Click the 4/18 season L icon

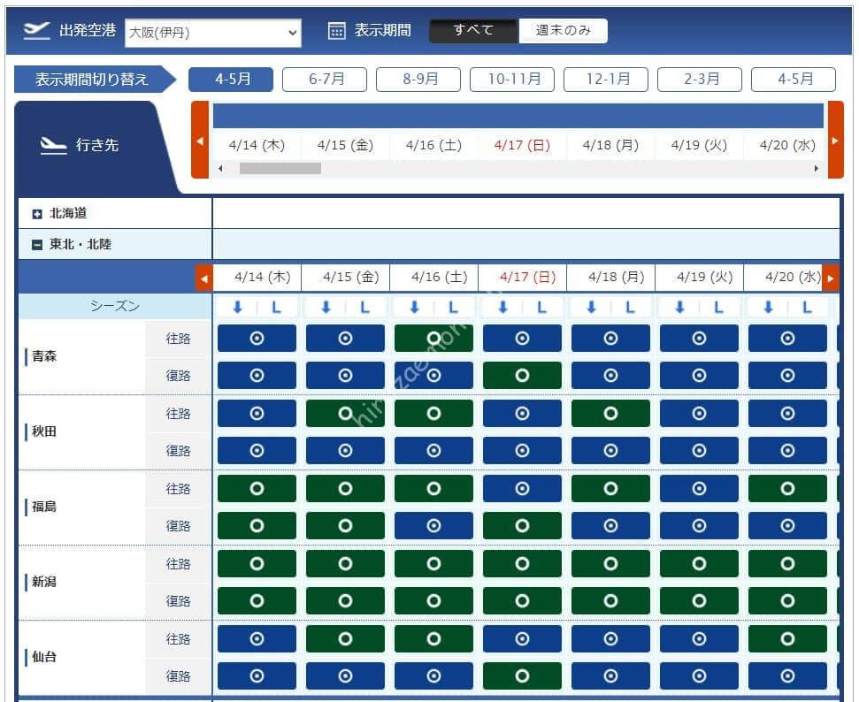[630, 307]
